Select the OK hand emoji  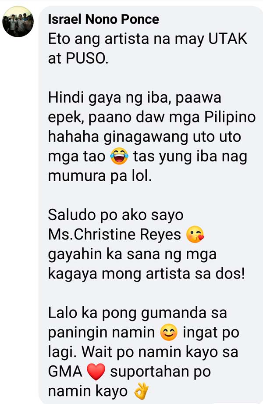click(x=141, y=391)
